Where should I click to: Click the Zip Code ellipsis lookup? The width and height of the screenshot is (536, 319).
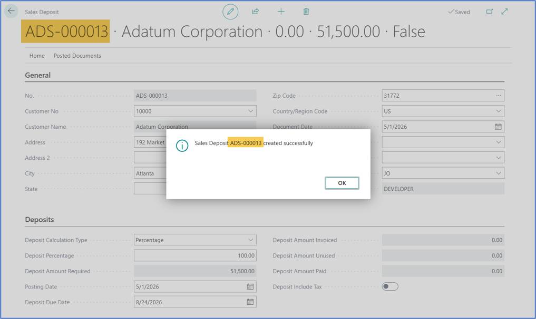pos(499,96)
